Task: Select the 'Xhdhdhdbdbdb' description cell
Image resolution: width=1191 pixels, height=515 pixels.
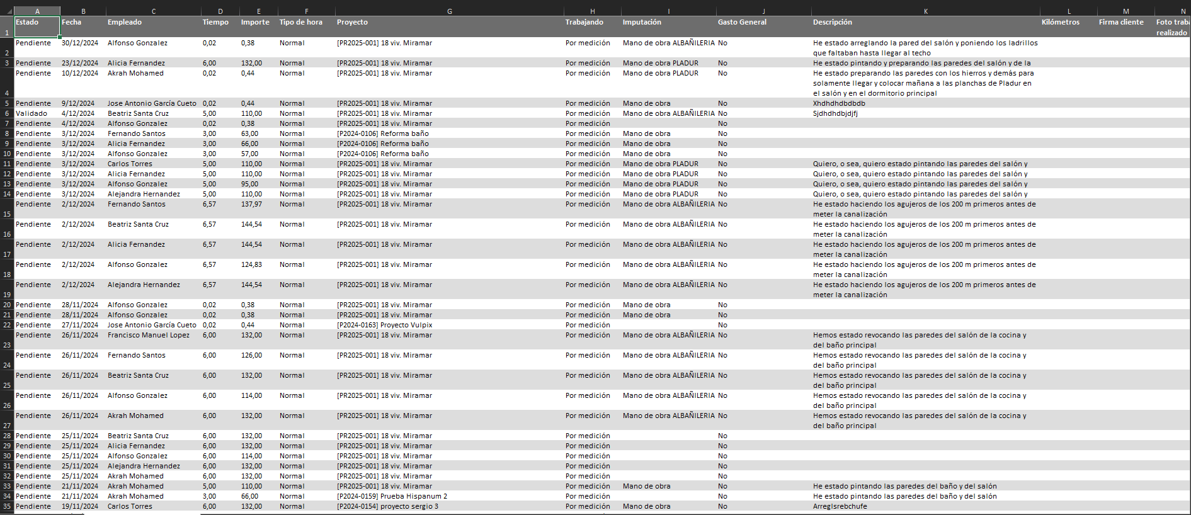Action: pyautogui.click(x=839, y=103)
